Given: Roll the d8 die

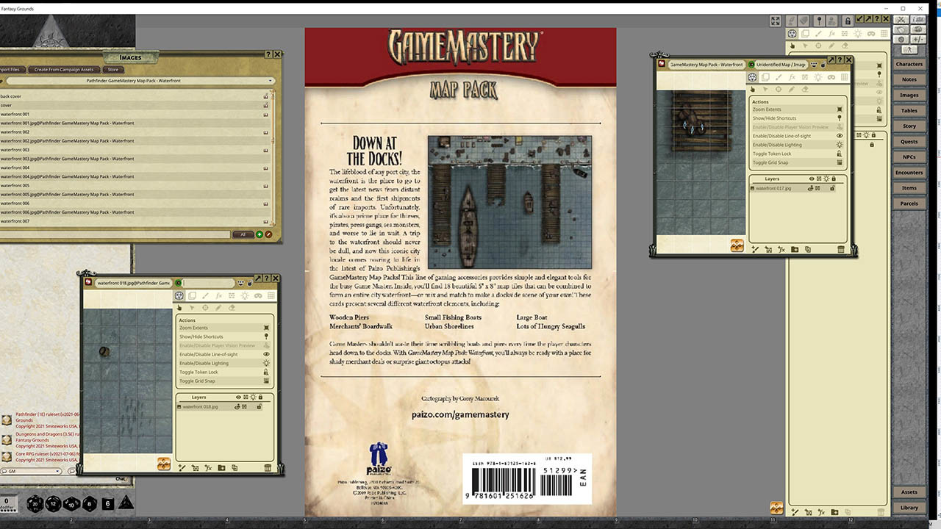Looking at the screenshot, I should click(89, 503).
